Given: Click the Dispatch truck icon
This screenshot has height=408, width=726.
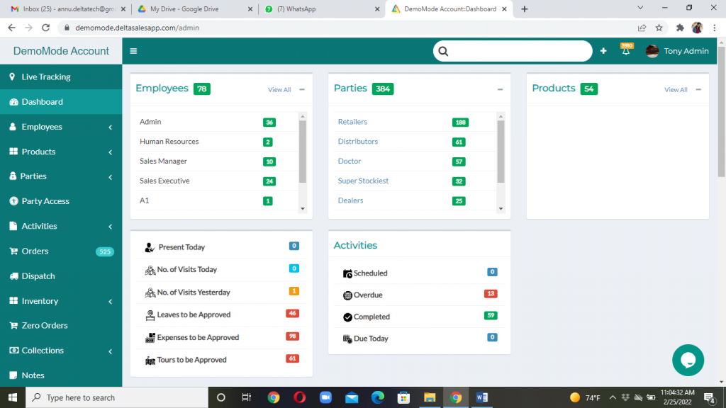Looking at the screenshot, I should pos(14,276).
